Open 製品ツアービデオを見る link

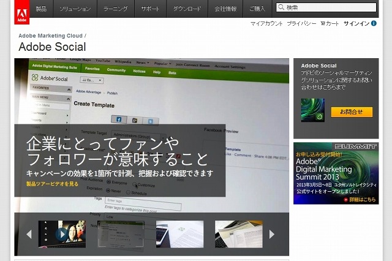coord(52,184)
